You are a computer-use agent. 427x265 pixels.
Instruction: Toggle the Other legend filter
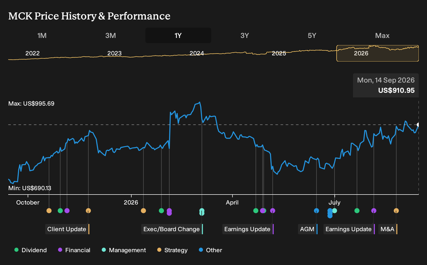coord(210,250)
